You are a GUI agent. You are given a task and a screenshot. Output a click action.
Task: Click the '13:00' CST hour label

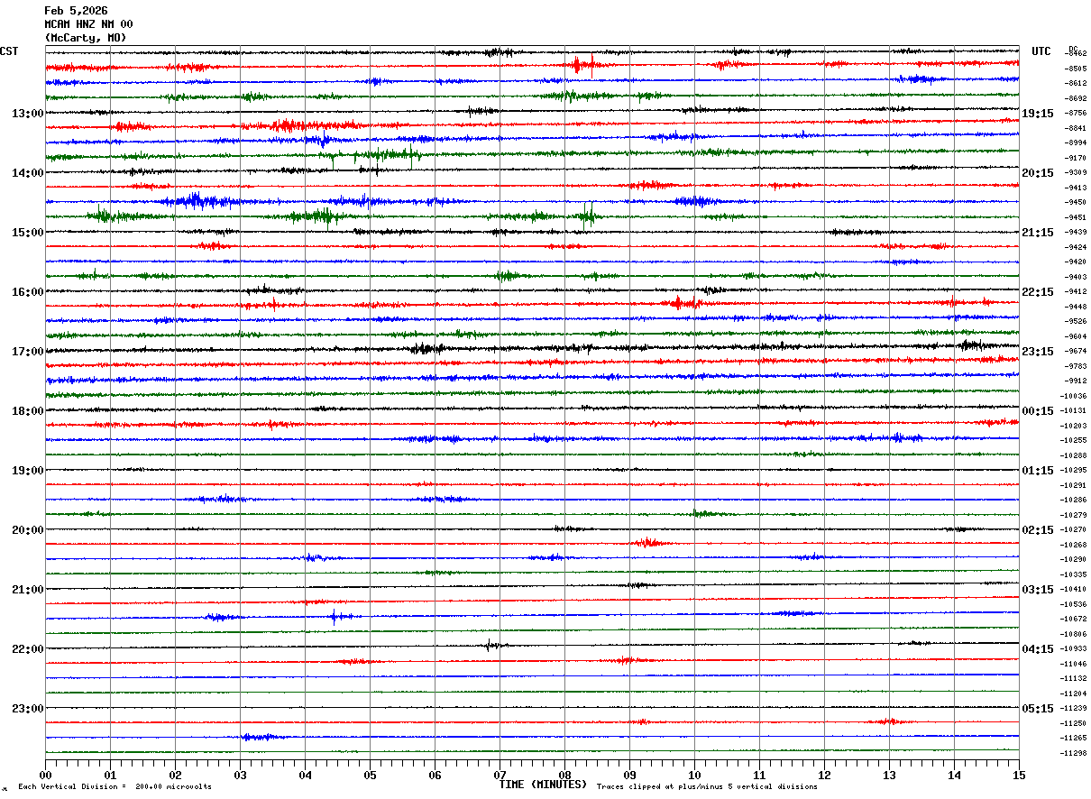click(28, 114)
